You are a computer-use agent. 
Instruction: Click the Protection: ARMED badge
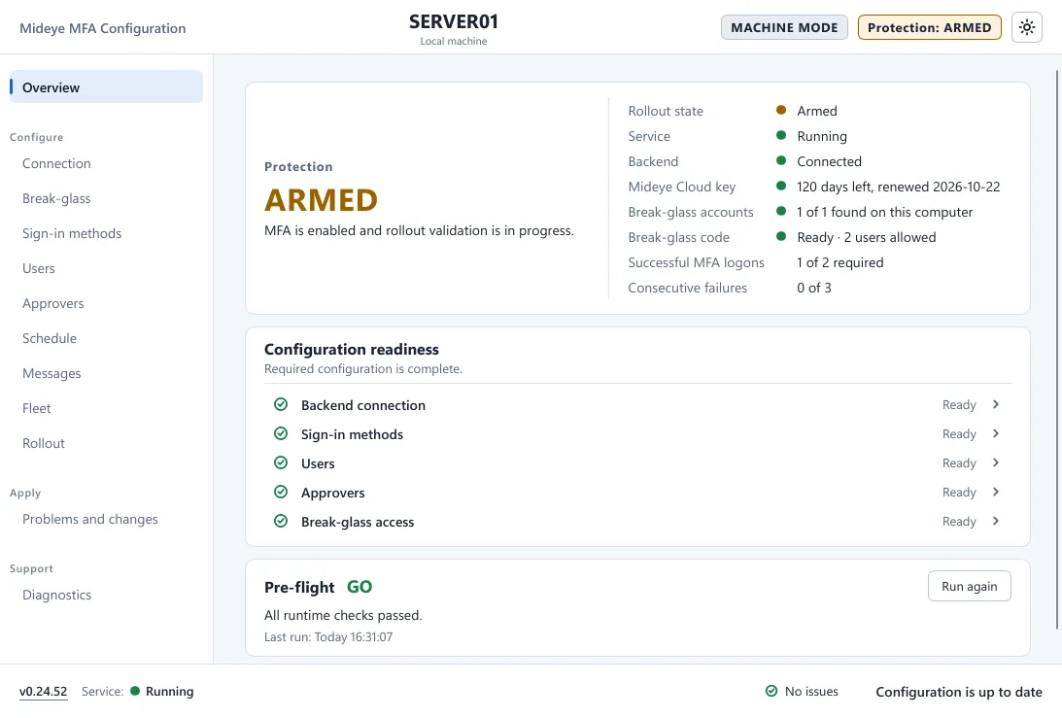[x=929, y=28]
